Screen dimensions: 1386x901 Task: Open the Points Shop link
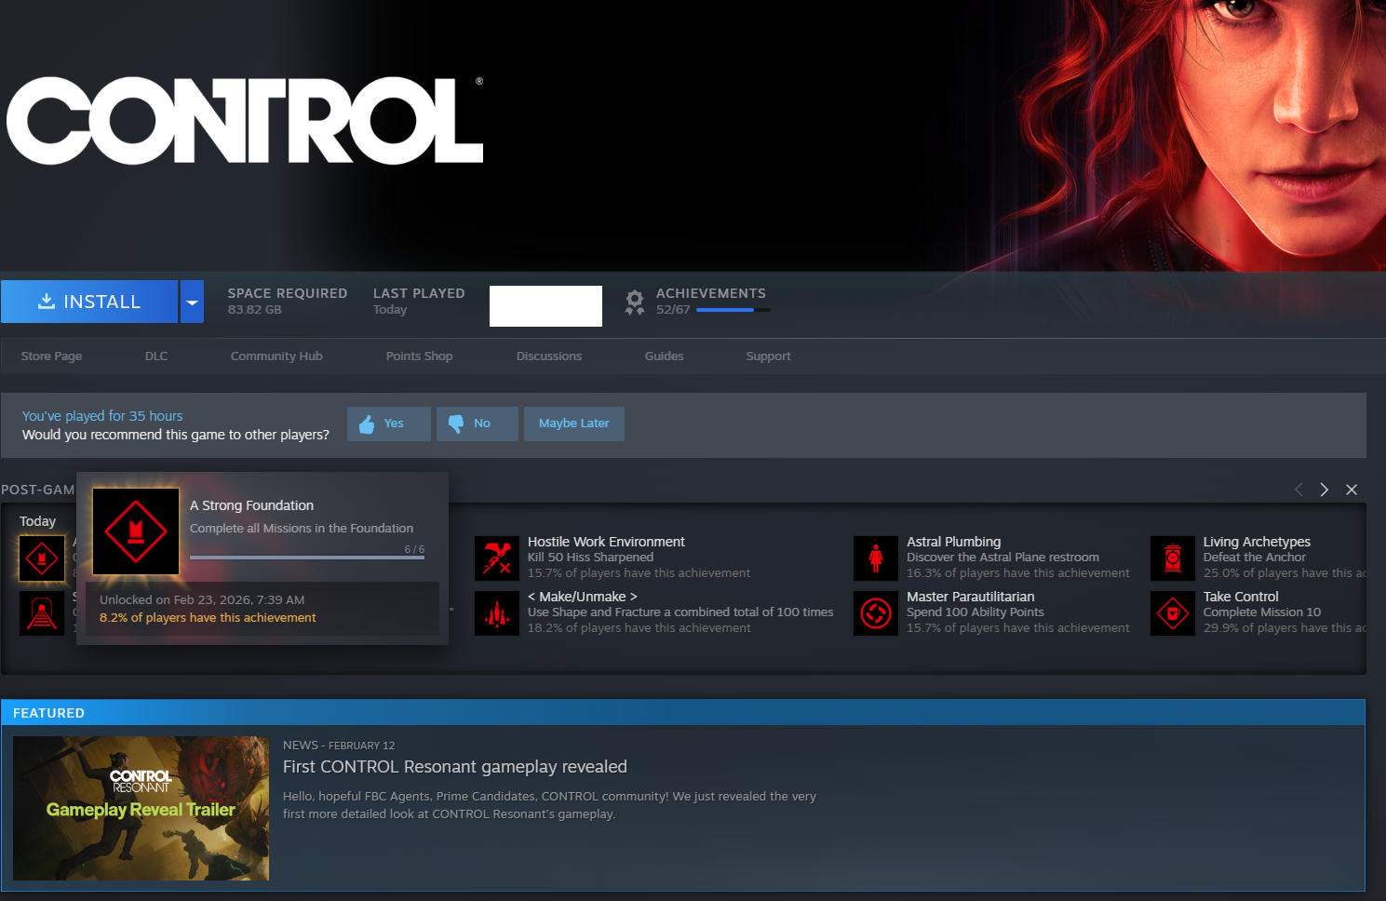click(420, 356)
